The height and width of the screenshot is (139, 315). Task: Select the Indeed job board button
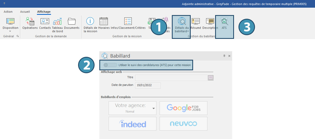click(x=133, y=124)
